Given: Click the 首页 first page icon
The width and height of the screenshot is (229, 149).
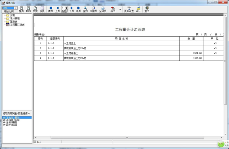Looking at the screenshot, I should 50,9.
